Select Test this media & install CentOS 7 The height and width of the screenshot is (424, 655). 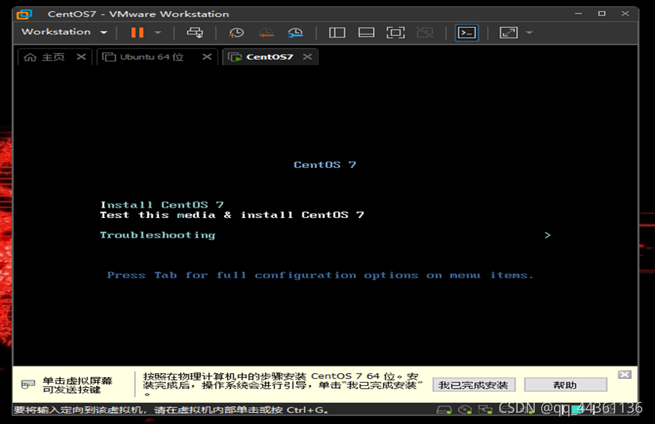232,215
